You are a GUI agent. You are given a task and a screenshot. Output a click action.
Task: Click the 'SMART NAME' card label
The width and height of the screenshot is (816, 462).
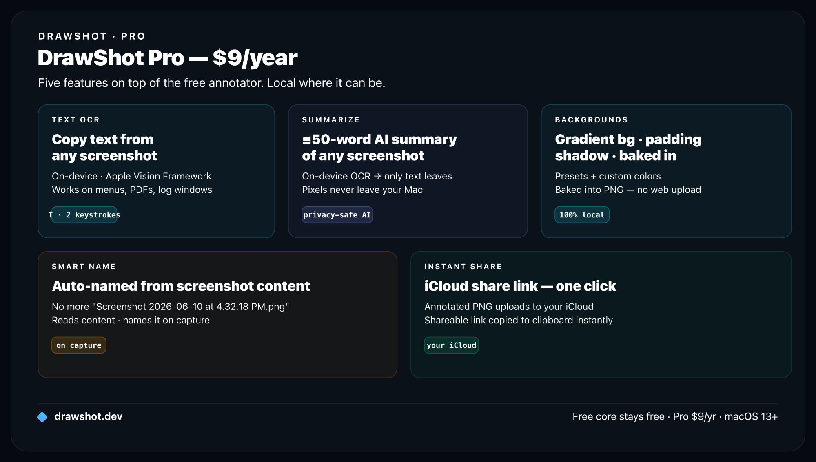pos(84,267)
